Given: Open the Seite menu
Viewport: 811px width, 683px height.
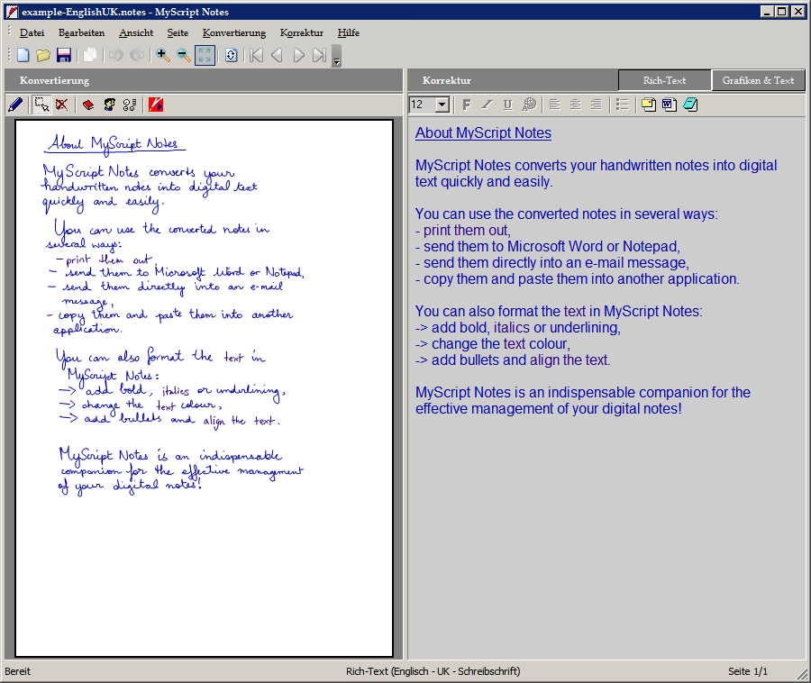Looking at the screenshot, I should (178, 32).
